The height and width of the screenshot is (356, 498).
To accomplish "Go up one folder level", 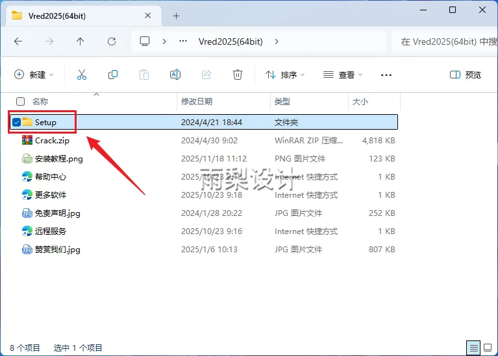I will pyautogui.click(x=81, y=42).
